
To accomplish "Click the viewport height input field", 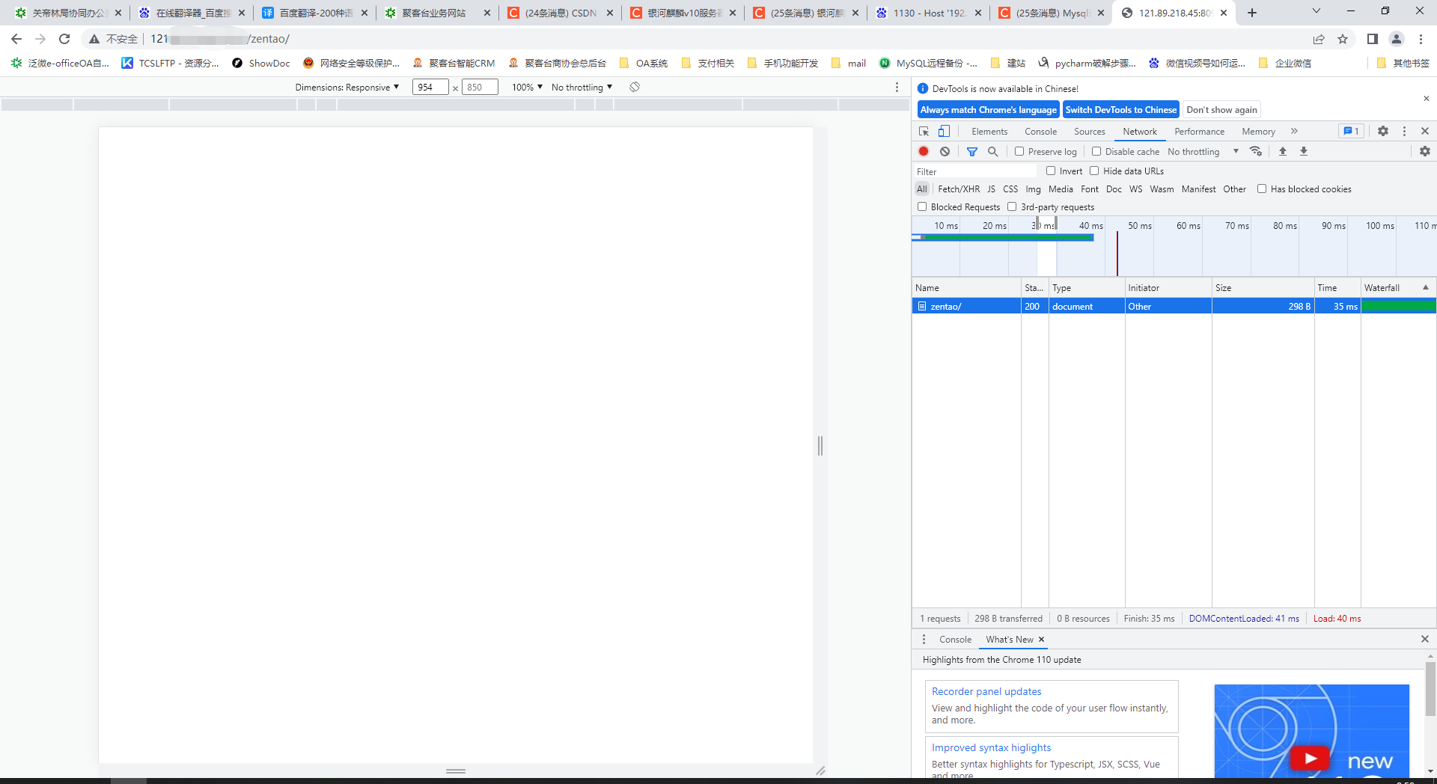I will (480, 88).
